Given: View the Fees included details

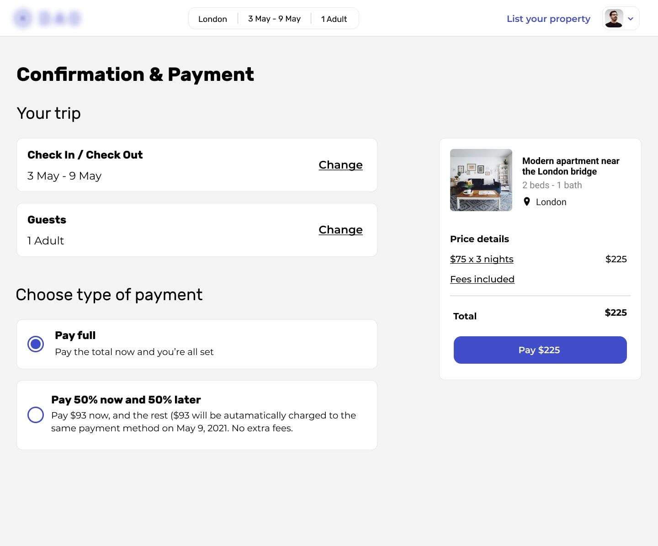Looking at the screenshot, I should point(482,279).
